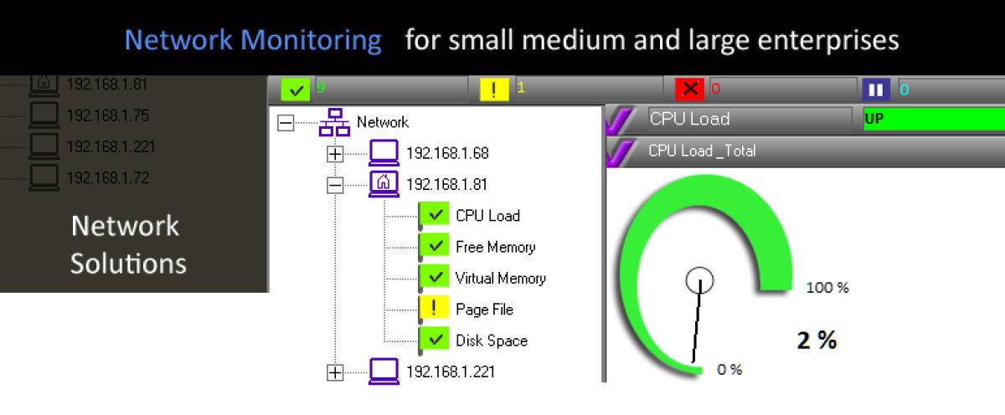Click the yellow warning status counter icon
This screenshot has height=415, width=1005.
[x=493, y=89]
